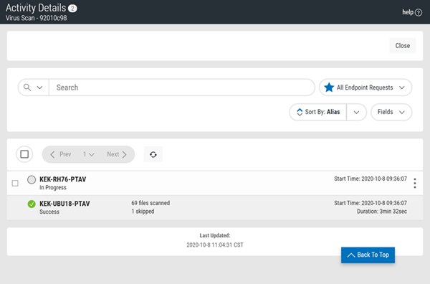Click the blue star favorite icon
Screen dimensions: 430x284
pyautogui.click(x=329, y=87)
